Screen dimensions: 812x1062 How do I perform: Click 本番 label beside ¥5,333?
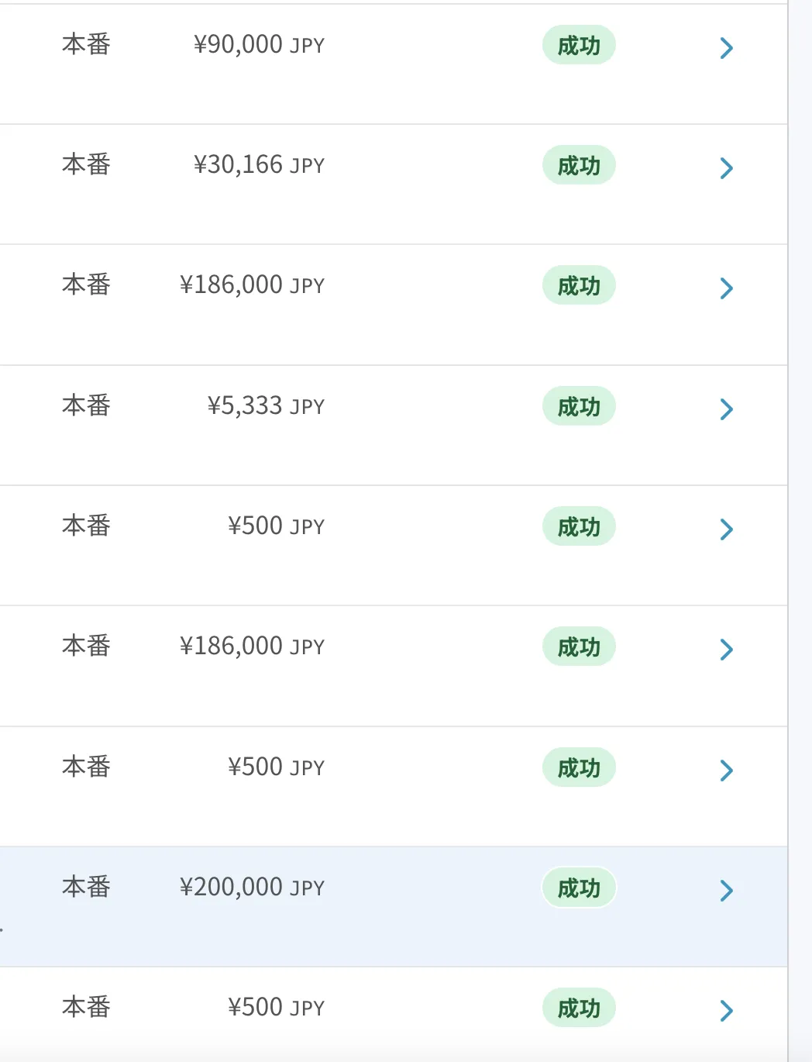(x=86, y=405)
